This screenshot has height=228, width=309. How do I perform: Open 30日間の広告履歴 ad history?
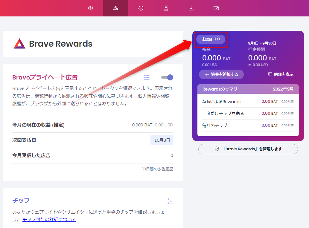[x=157, y=169]
